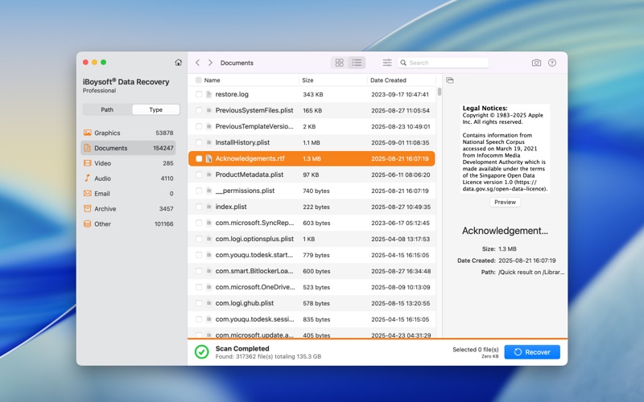Navigate forward with the right arrow
This screenshot has width=644, height=402.
pyautogui.click(x=211, y=63)
